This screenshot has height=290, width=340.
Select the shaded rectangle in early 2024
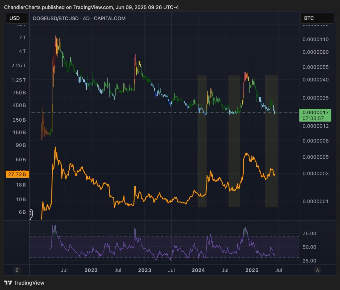pos(202,141)
